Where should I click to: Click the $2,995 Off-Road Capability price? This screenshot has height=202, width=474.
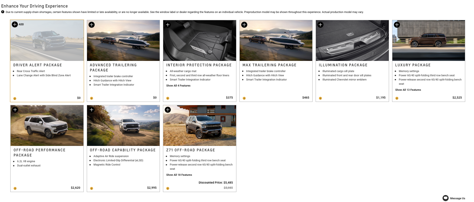[x=152, y=188]
